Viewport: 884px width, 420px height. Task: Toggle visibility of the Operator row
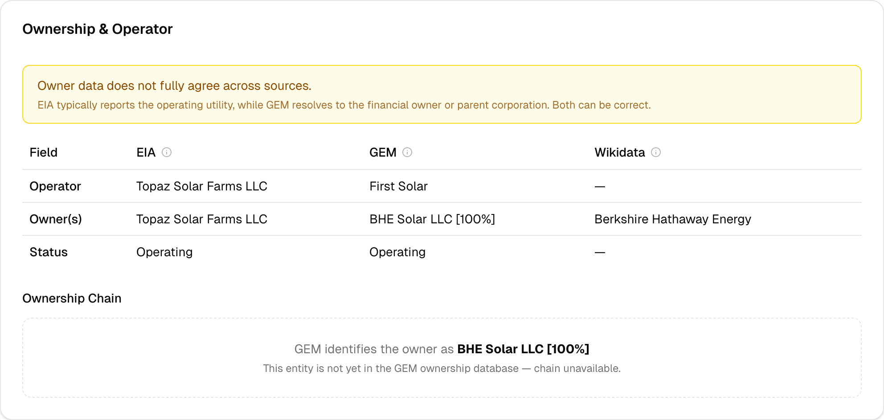(55, 186)
